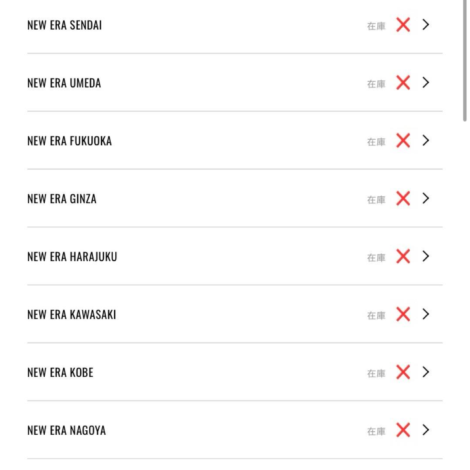Click red X stock icon for Harajuku

point(403,256)
